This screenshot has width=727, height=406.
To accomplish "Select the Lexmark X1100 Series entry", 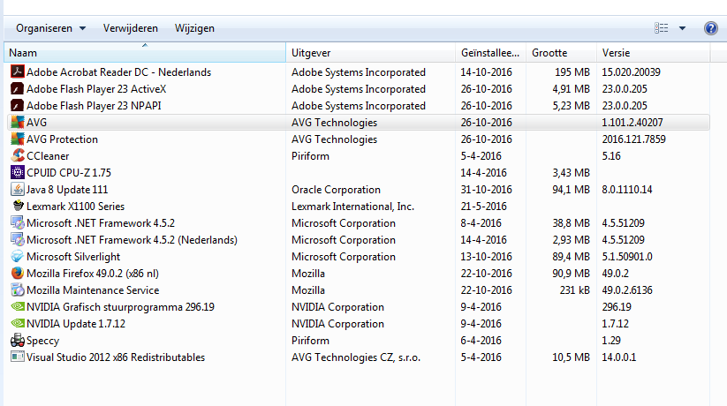I will [x=78, y=207].
